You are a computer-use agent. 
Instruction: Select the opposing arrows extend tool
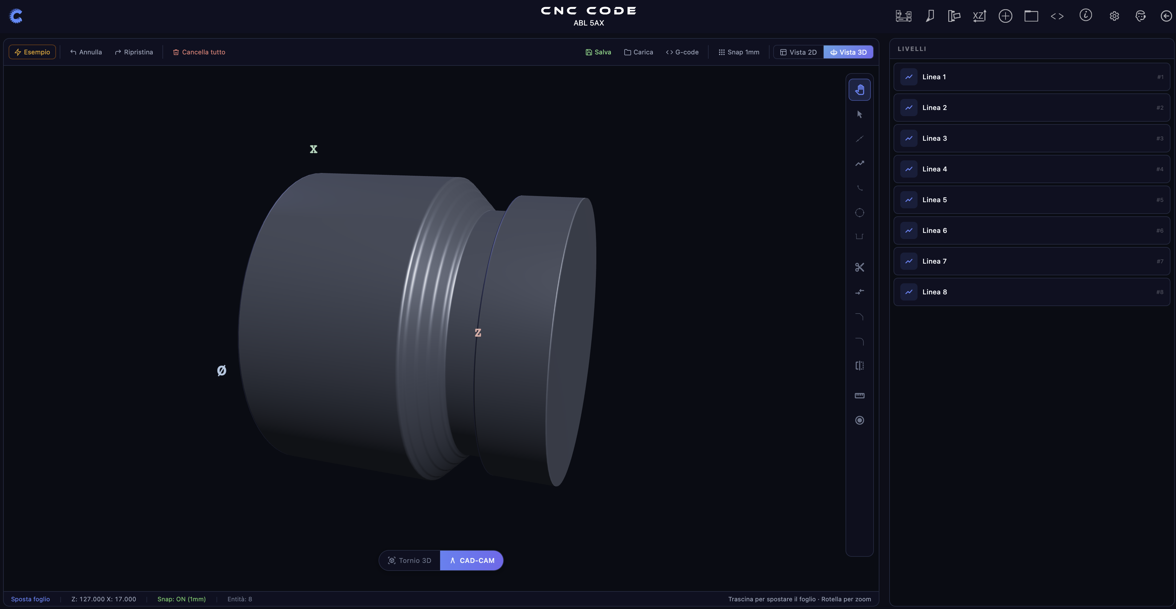859,292
